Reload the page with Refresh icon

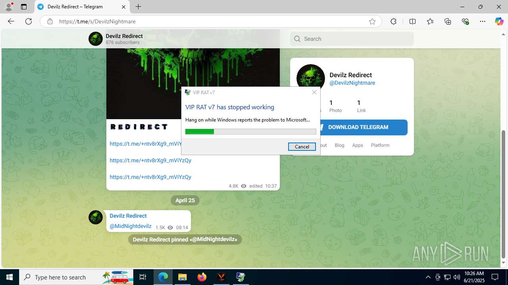point(29,21)
